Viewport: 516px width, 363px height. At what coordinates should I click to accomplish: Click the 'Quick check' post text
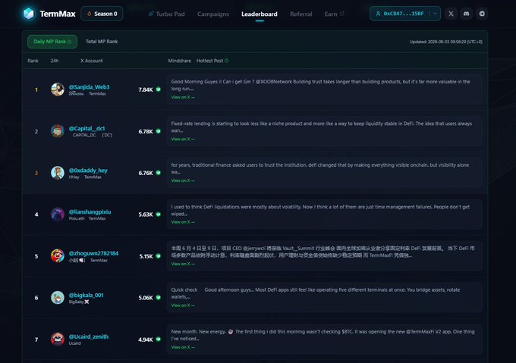[x=316, y=293]
